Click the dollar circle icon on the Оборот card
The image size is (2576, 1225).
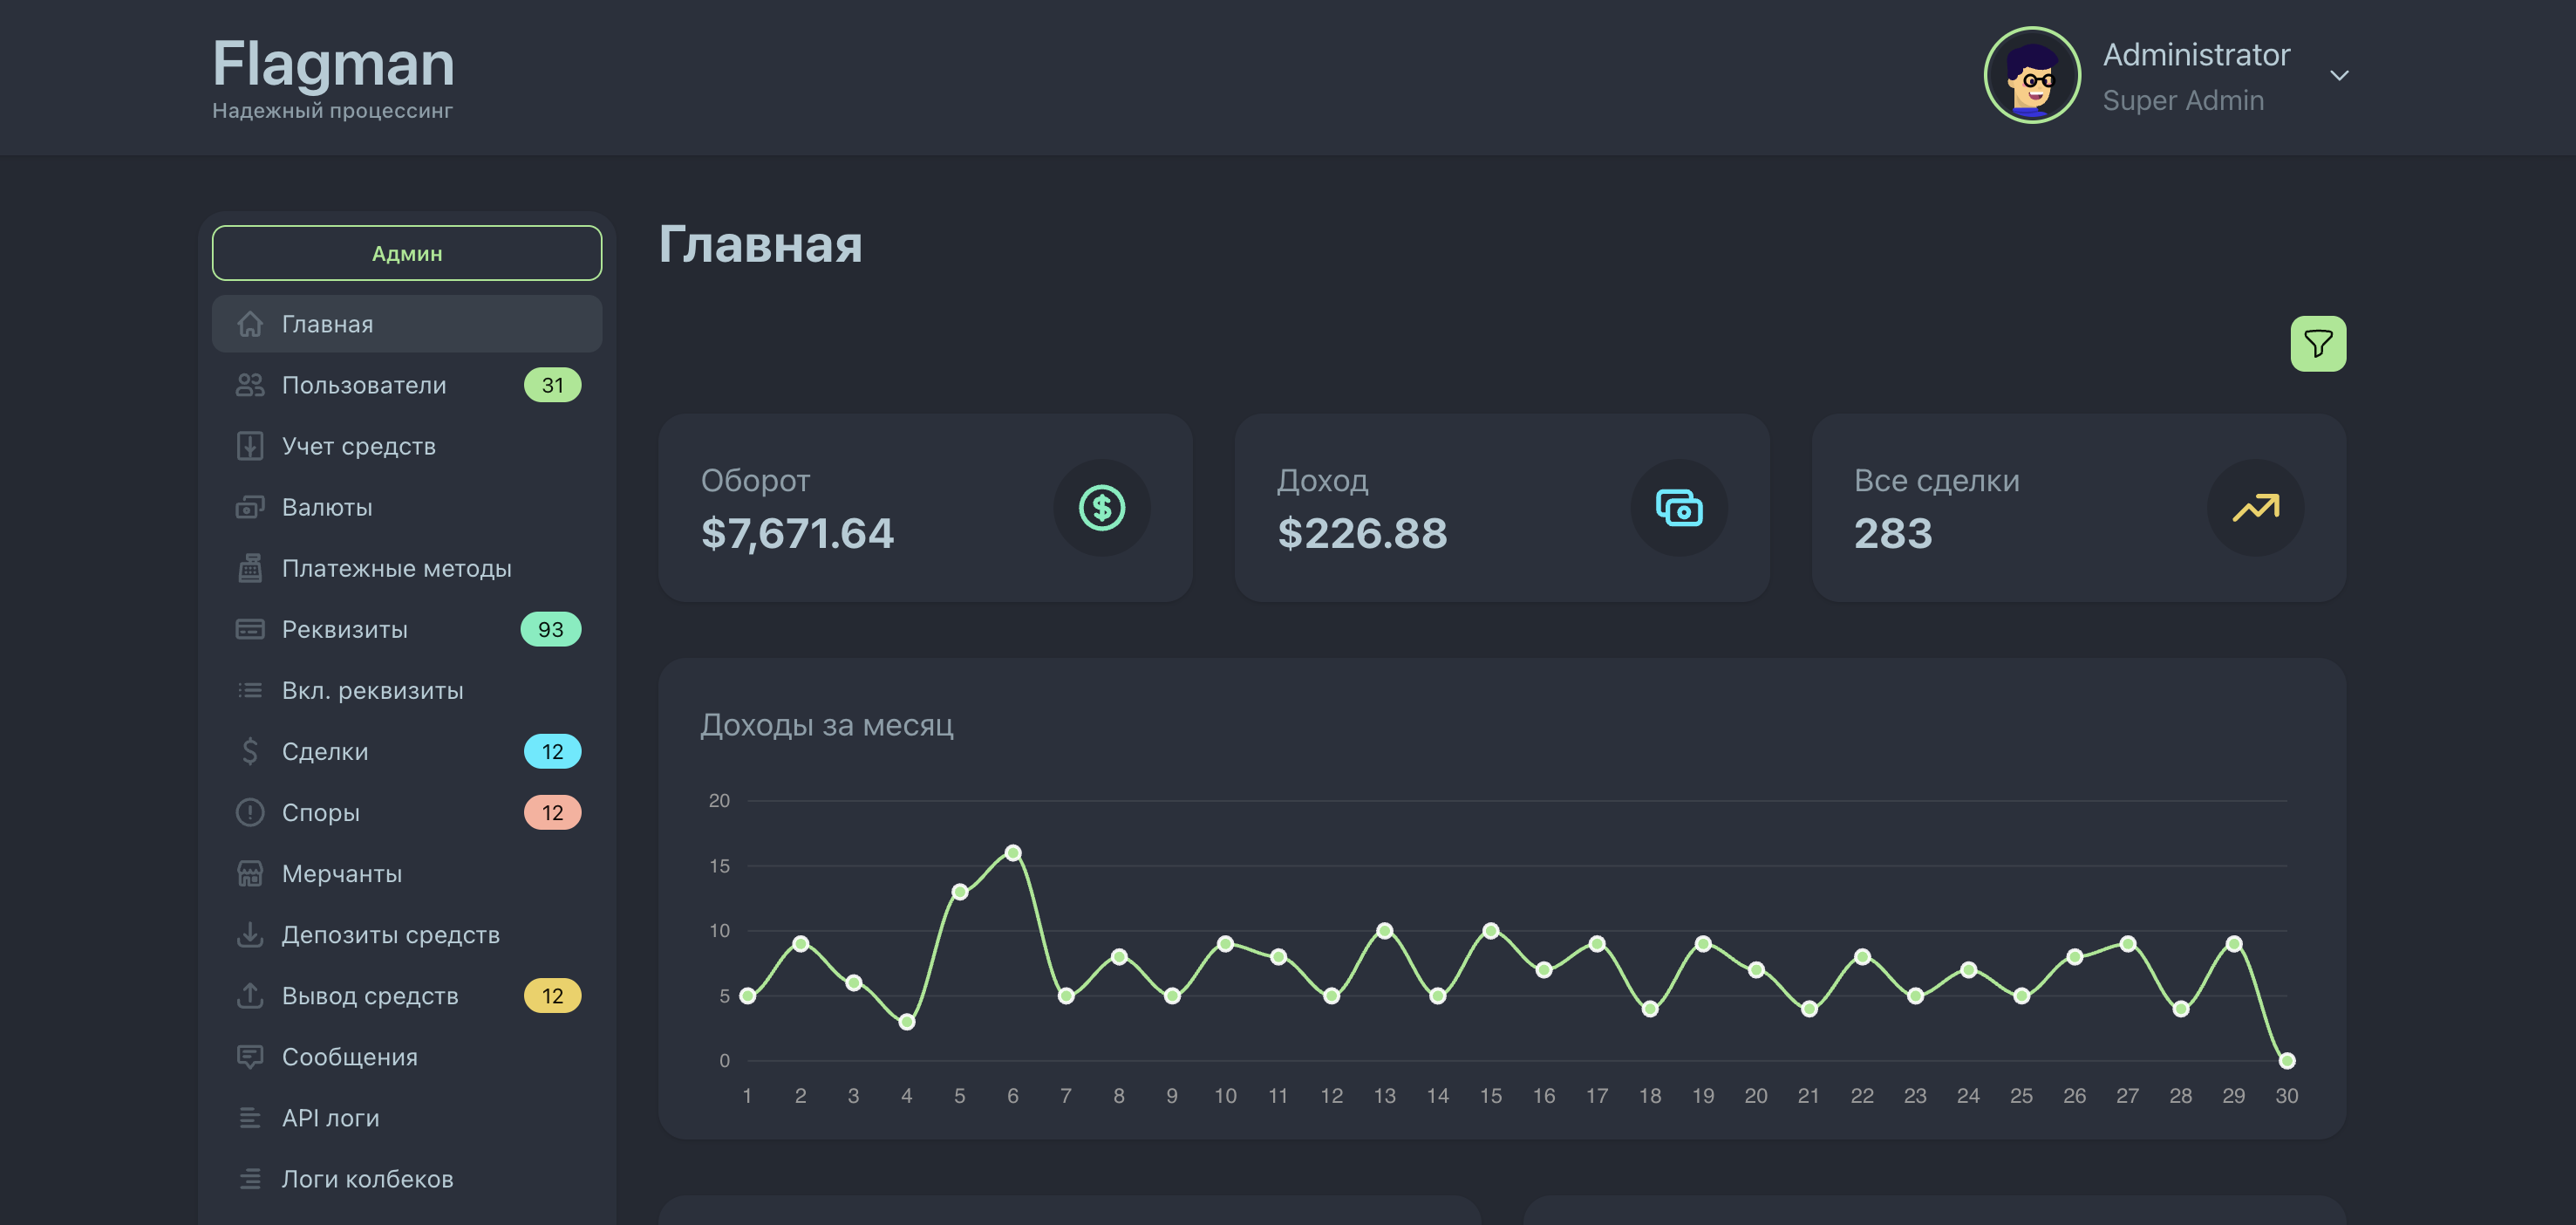[x=1101, y=509]
